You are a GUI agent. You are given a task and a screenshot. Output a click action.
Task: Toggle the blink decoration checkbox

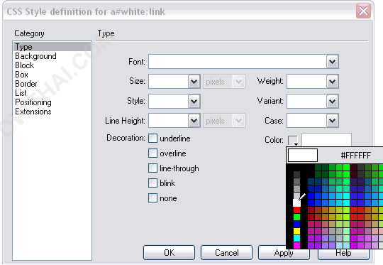tap(153, 183)
